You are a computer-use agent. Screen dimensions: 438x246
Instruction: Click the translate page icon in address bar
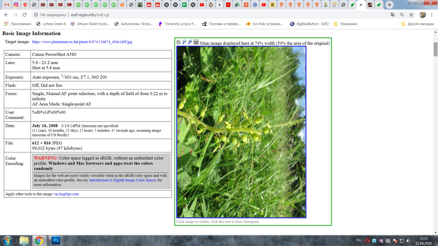pos(393,15)
